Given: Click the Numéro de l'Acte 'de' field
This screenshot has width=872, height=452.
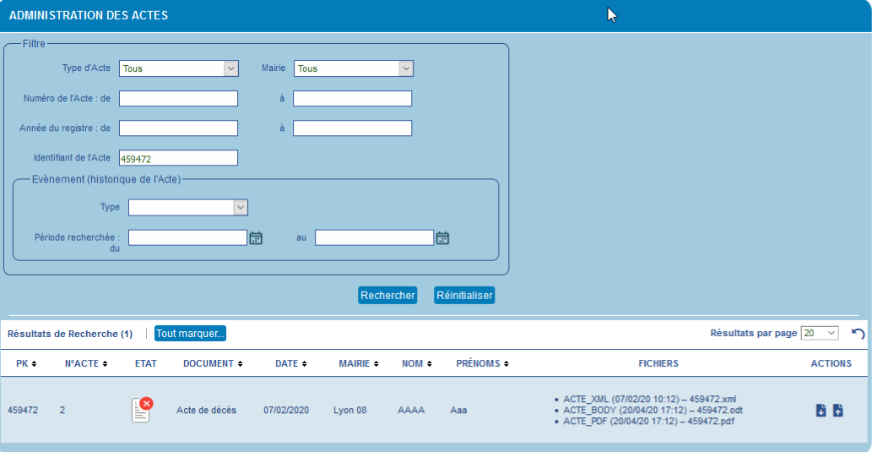Looking at the screenshot, I should click(178, 99).
